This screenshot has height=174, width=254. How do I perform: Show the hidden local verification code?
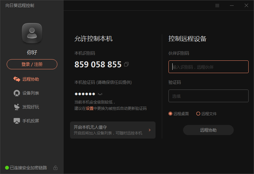tap(100, 94)
